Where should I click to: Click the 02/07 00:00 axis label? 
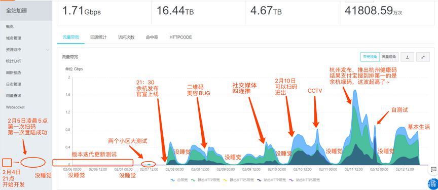[124, 169]
